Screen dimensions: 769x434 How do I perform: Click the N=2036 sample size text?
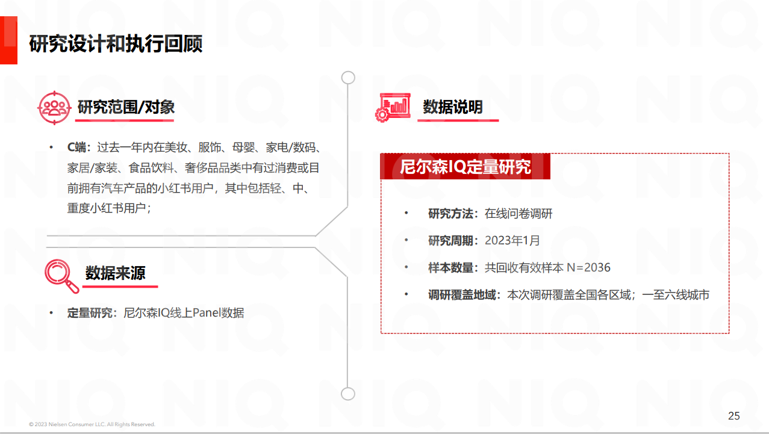pyautogui.click(x=588, y=268)
